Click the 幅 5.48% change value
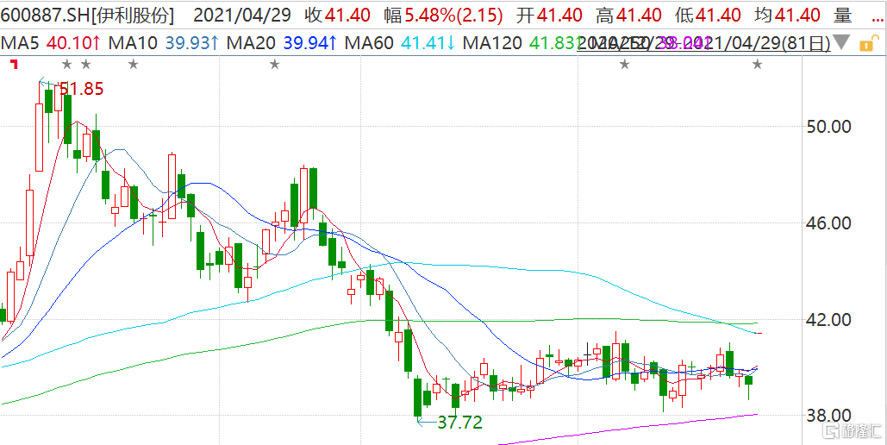The width and height of the screenshot is (887, 445). 424,16
